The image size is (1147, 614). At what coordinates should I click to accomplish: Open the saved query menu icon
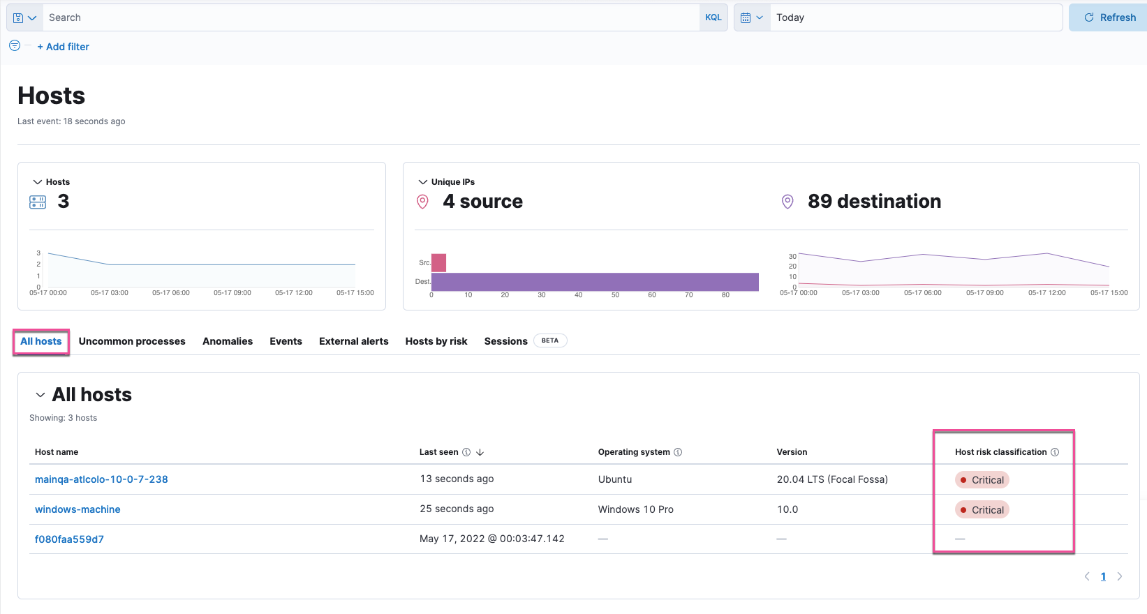(24, 17)
